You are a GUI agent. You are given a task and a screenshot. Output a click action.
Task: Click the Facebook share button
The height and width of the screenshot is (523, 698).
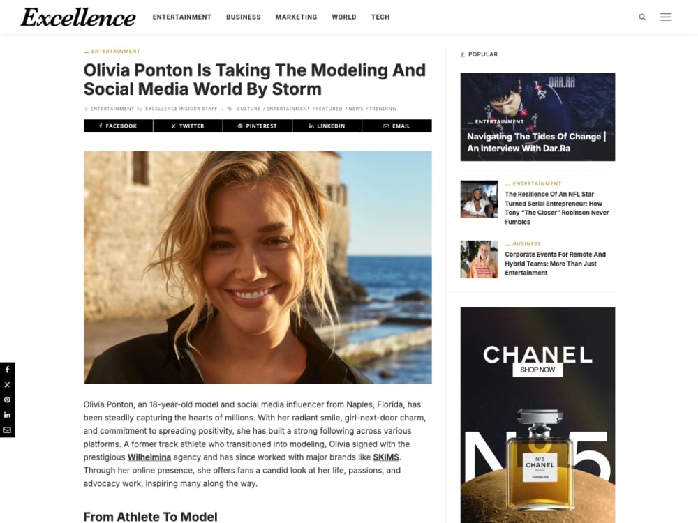[x=118, y=126]
